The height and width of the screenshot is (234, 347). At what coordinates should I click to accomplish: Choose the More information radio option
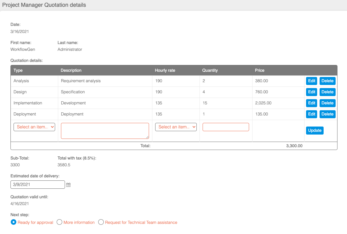[x=60, y=222]
